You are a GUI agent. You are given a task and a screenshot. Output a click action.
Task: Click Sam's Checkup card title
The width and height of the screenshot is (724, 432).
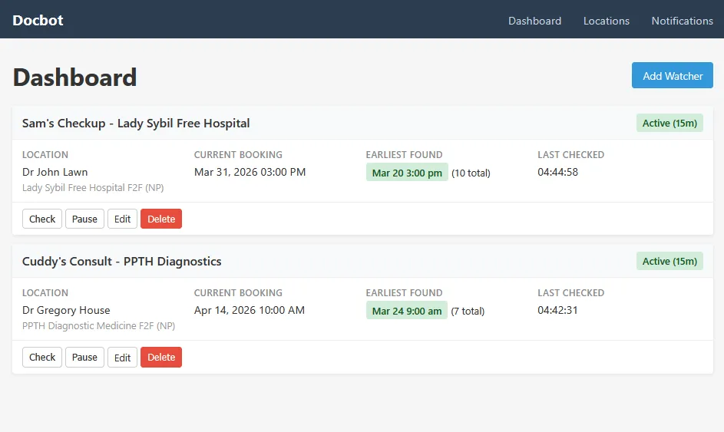(136, 123)
